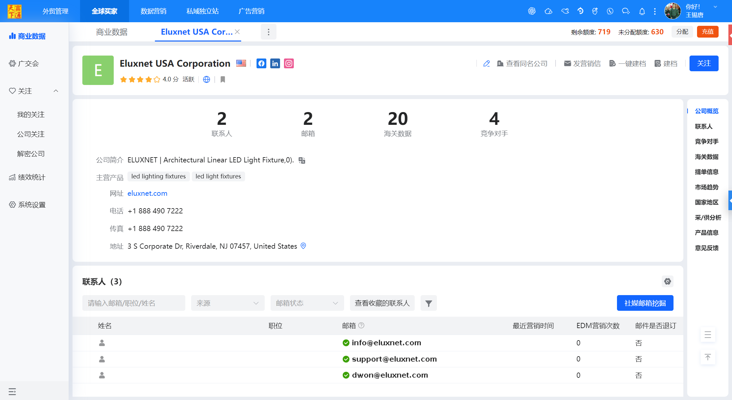Open the notifications bell
Viewport: 732px width, 400px height.
pyautogui.click(x=642, y=11)
